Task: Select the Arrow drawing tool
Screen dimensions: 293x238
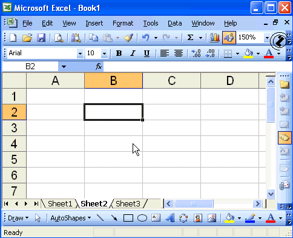Action: click(x=114, y=218)
